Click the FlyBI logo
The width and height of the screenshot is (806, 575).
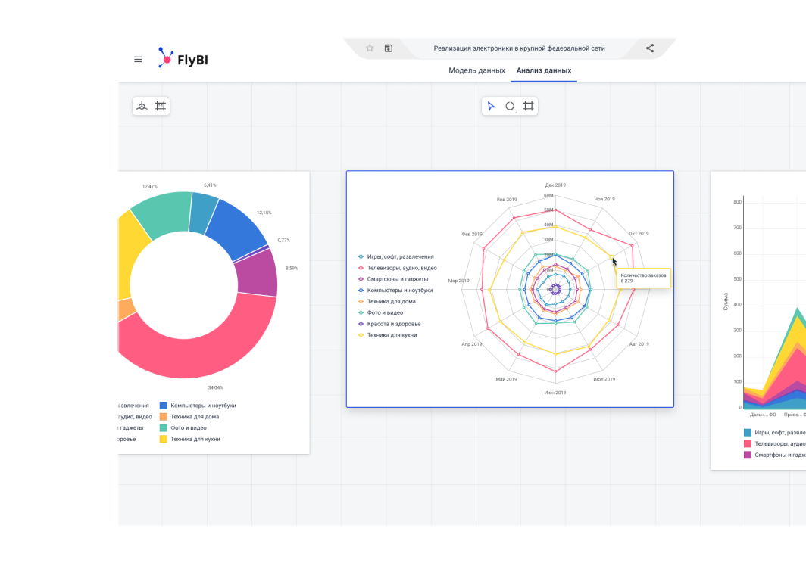(183, 58)
